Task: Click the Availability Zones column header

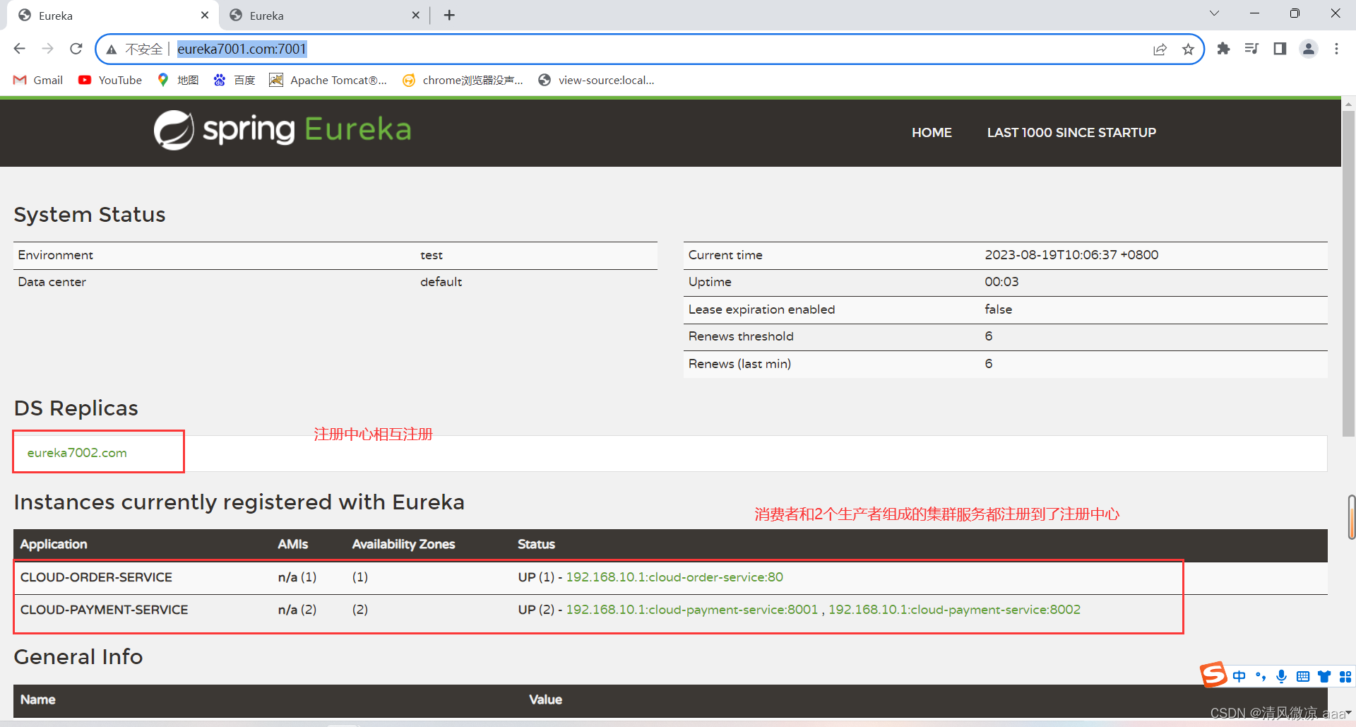Action: pyautogui.click(x=403, y=544)
